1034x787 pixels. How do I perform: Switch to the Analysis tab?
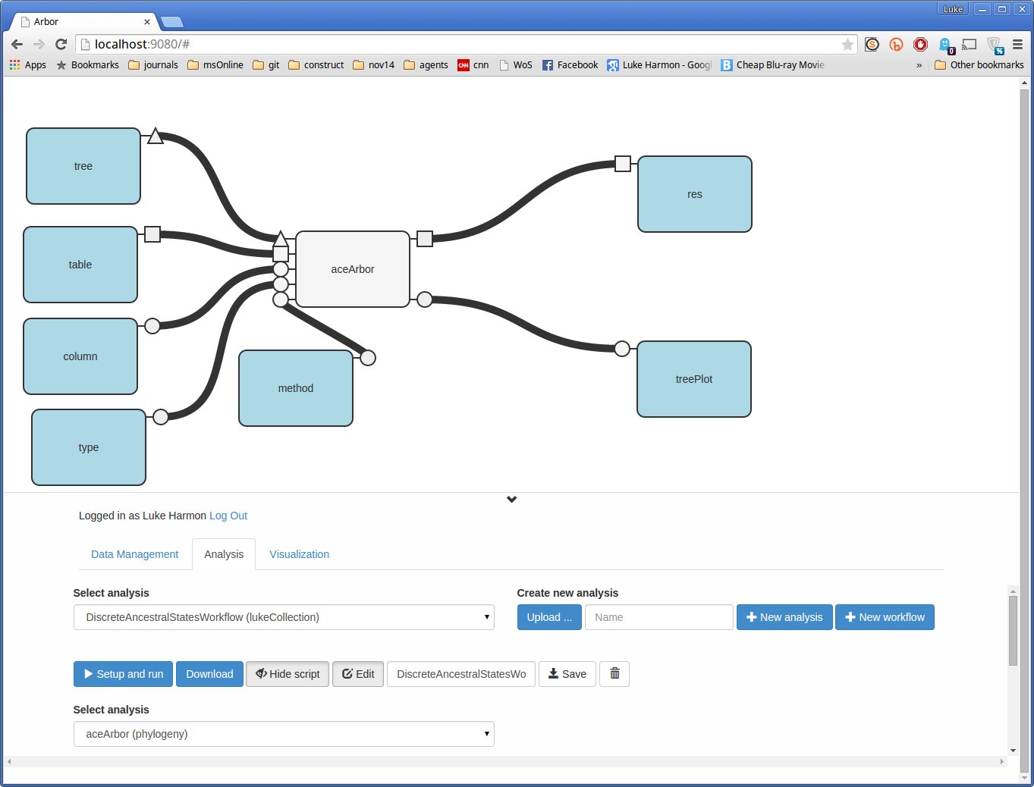tap(224, 554)
